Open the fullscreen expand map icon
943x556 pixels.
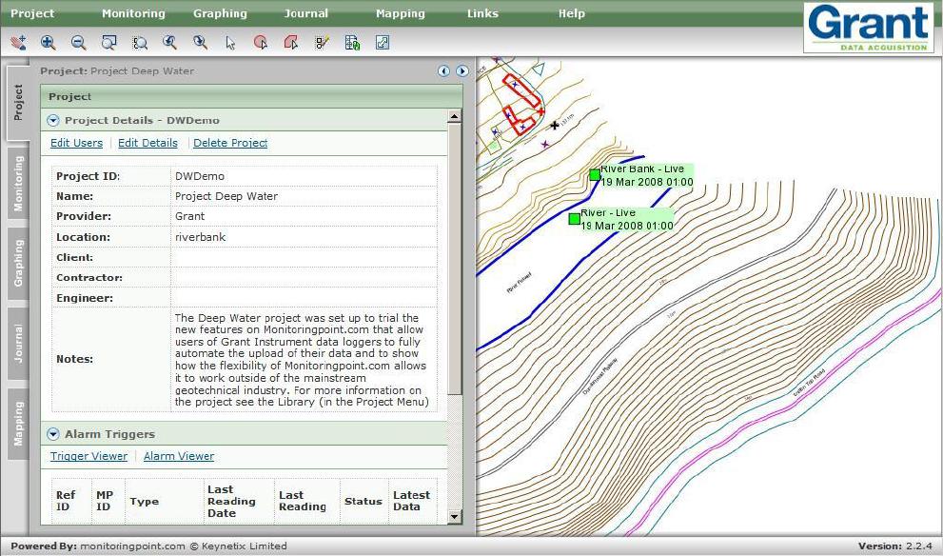pos(383,42)
